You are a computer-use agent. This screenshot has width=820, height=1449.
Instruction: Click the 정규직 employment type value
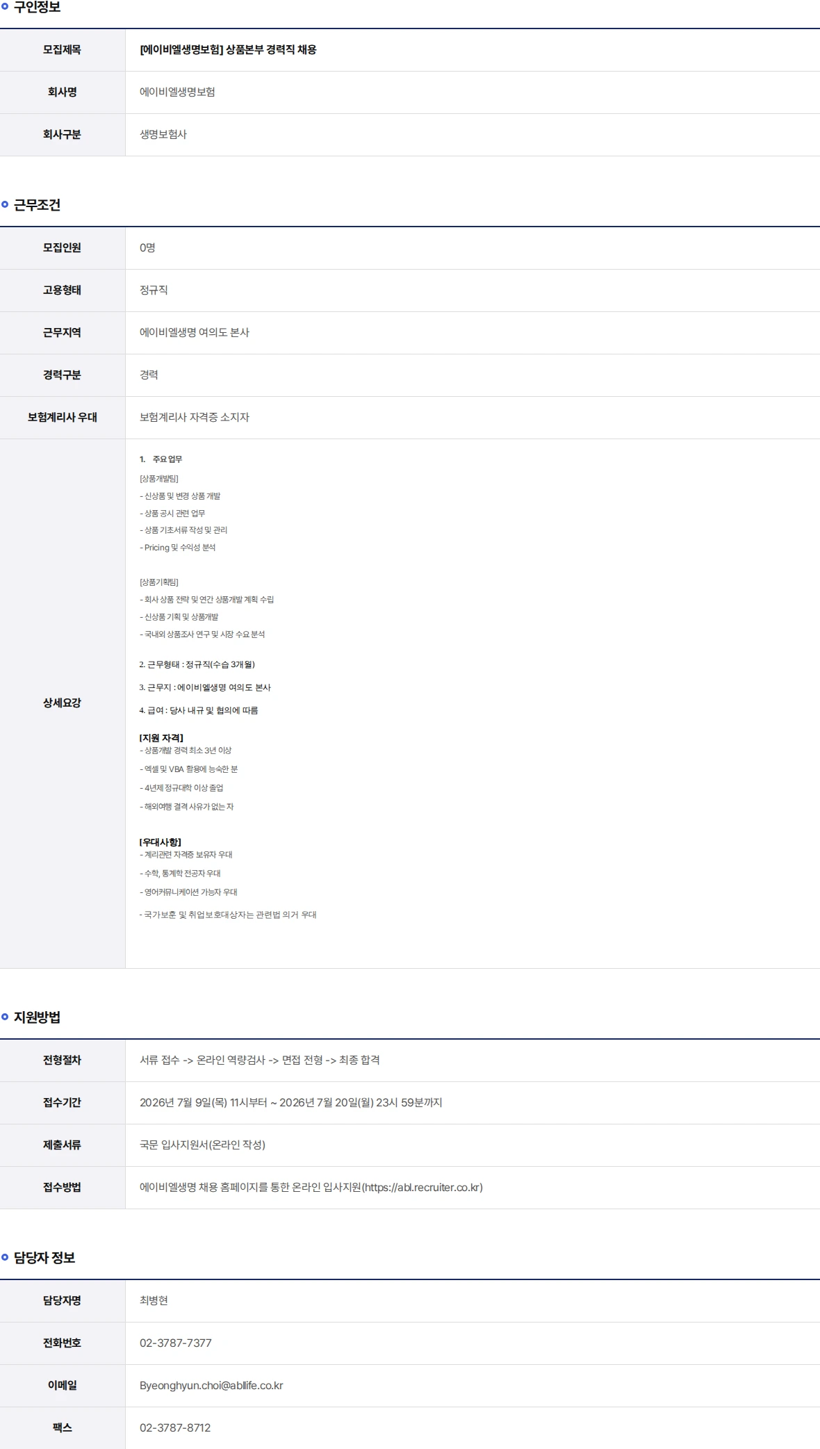pyautogui.click(x=154, y=290)
